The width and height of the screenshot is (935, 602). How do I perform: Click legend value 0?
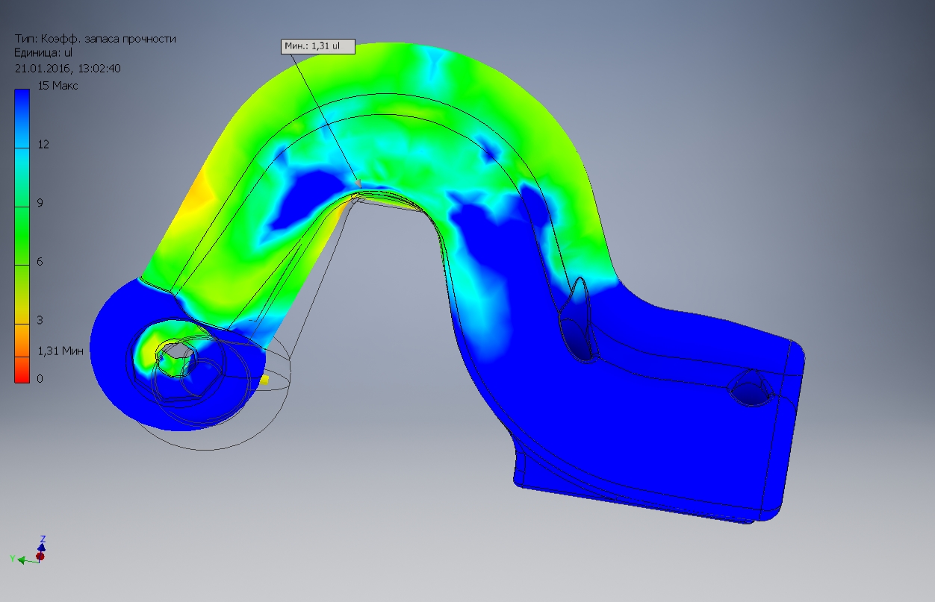point(40,378)
